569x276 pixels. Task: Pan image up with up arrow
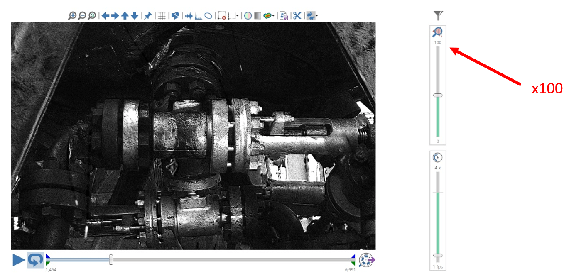pyautogui.click(x=125, y=16)
